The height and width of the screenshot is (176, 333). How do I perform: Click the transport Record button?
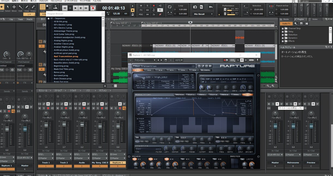(x=93, y=8)
